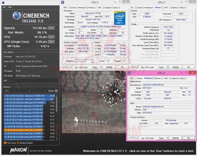
Task: Select ranking row 2 i7-4960X CPU
Action: (x=30, y=99)
